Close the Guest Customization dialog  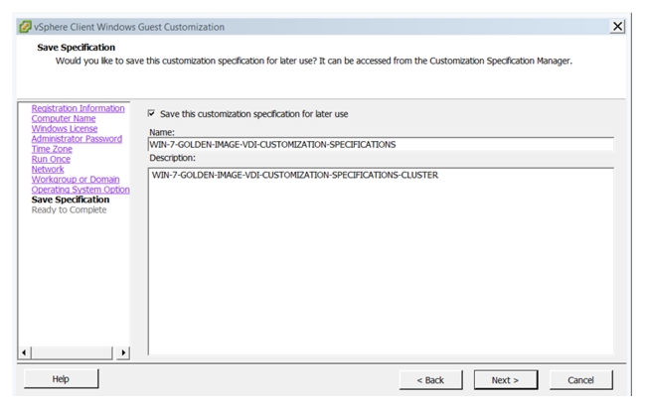[x=617, y=27]
